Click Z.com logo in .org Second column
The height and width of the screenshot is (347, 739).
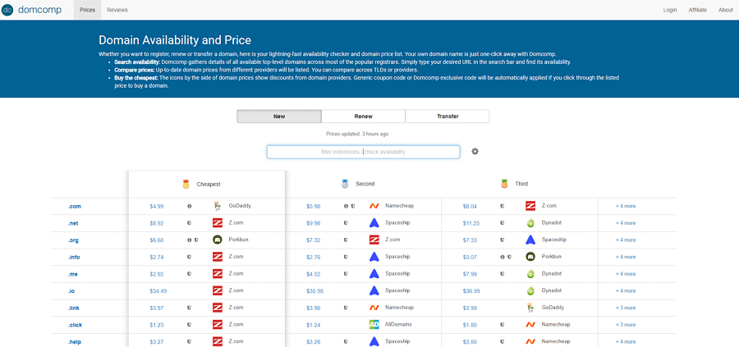(374, 240)
